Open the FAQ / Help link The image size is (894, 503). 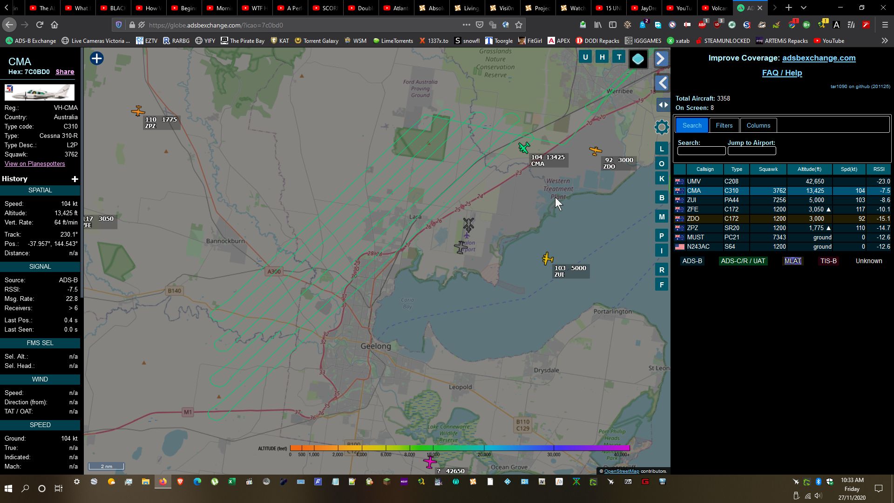tap(781, 73)
